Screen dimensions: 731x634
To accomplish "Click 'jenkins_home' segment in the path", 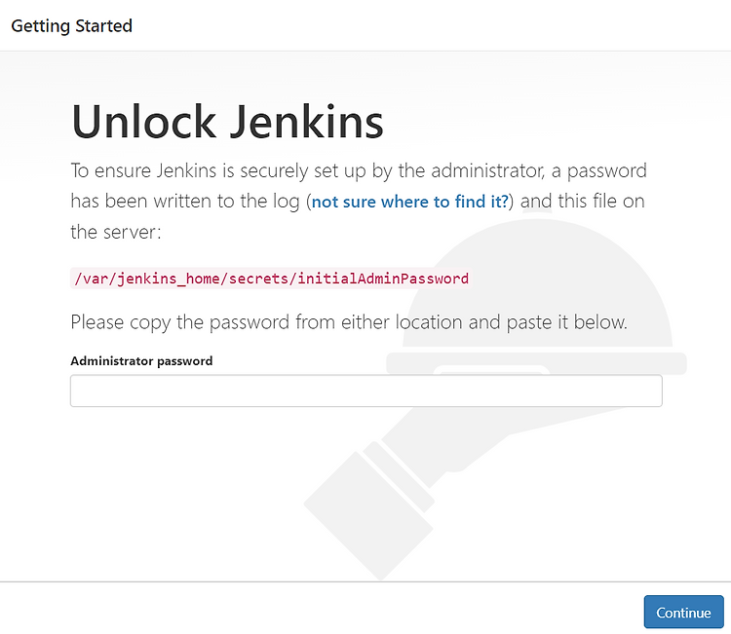I will (x=168, y=279).
